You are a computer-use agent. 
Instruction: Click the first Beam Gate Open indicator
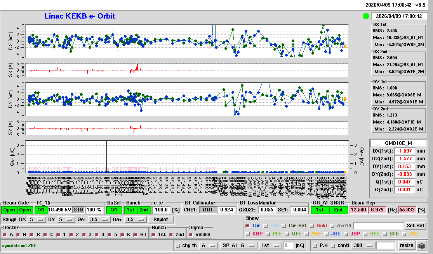9,209
